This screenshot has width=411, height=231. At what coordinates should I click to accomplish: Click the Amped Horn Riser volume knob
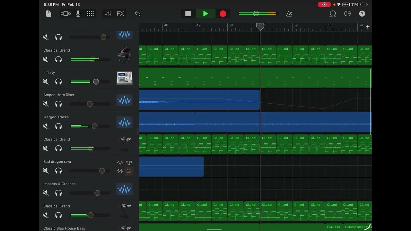coord(90,104)
